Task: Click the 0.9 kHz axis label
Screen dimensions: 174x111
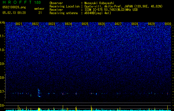Action: pyautogui.click(x=2, y=64)
